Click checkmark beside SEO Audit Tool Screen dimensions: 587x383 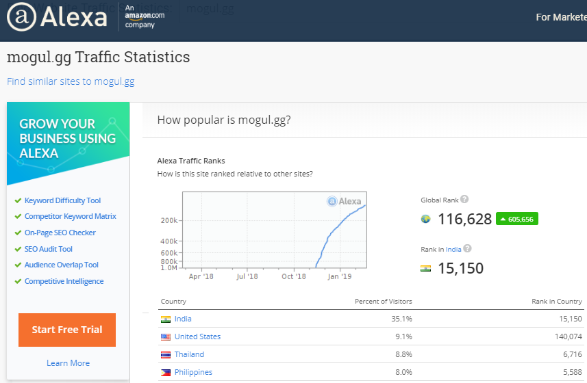pos(18,249)
